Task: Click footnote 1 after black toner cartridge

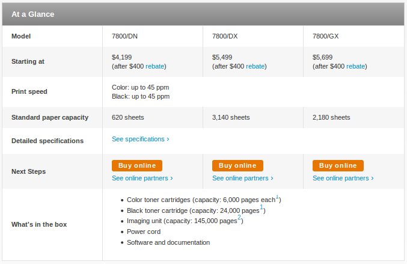Action: [x=262, y=207]
